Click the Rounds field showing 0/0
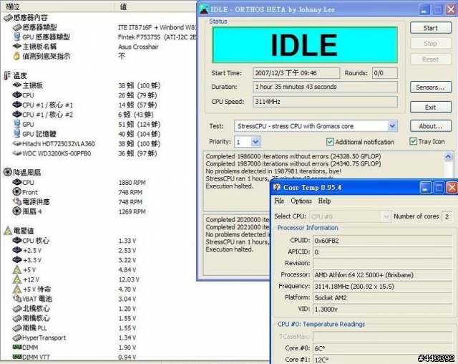The height and width of the screenshot is (364, 458). click(x=385, y=73)
